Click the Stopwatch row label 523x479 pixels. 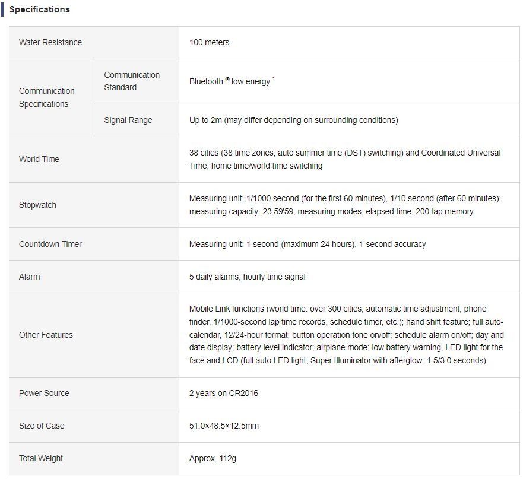pos(37,205)
